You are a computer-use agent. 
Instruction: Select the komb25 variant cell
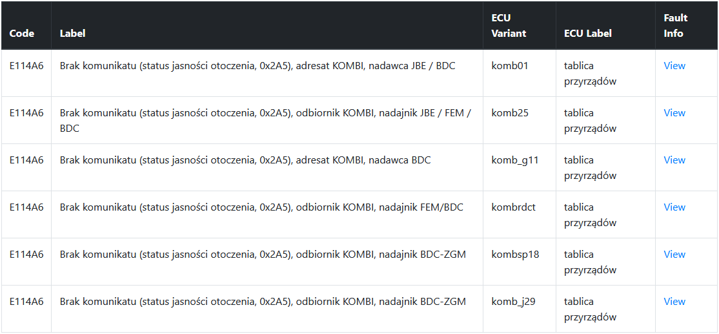pyautogui.click(x=510, y=113)
